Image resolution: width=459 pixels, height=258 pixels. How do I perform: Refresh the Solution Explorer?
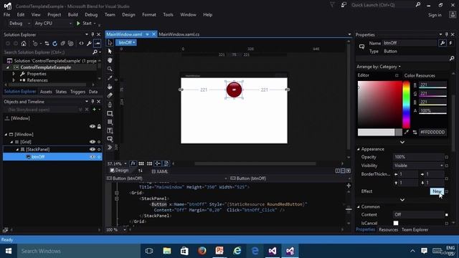[55, 44]
